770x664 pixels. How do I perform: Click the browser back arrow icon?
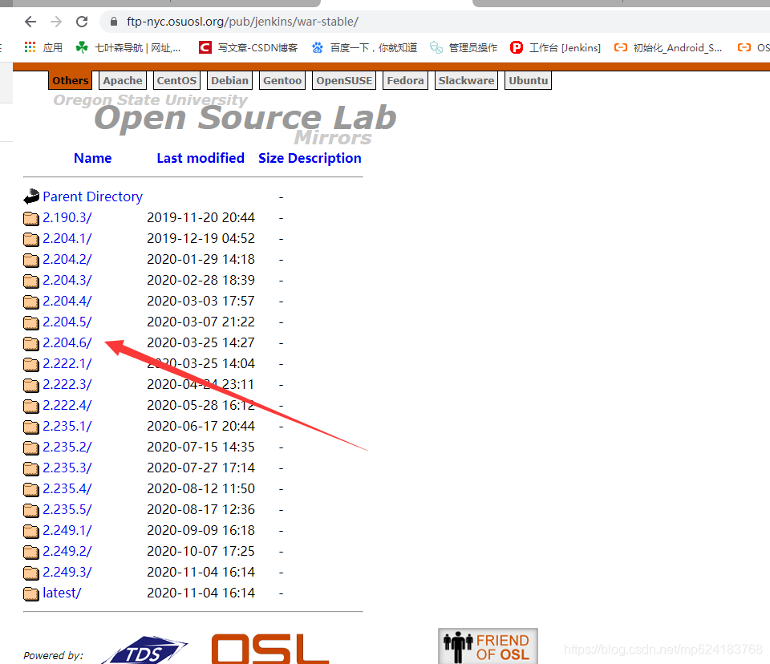coord(30,22)
